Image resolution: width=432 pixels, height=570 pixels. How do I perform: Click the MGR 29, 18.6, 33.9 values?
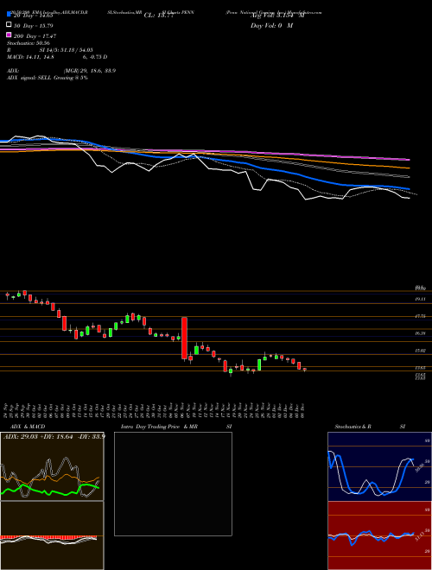(90, 71)
